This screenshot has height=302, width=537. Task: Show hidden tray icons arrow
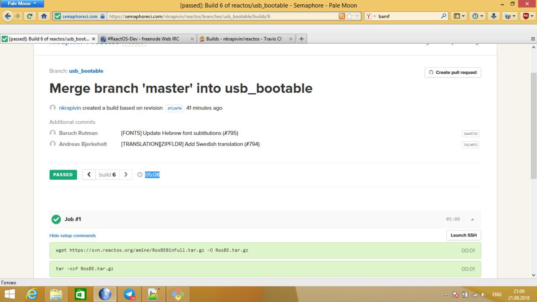click(x=446, y=294)
